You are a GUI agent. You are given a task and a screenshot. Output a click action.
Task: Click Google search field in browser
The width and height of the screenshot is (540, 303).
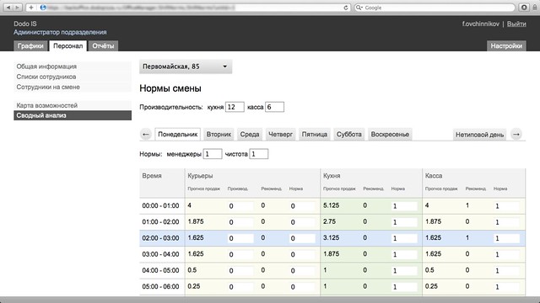(435, 8)
